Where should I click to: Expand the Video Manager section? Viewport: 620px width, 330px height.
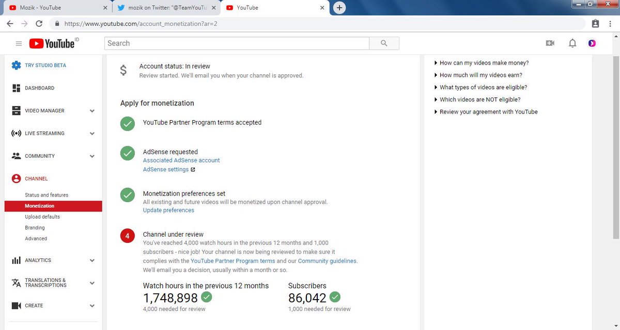tap(92, 111)
